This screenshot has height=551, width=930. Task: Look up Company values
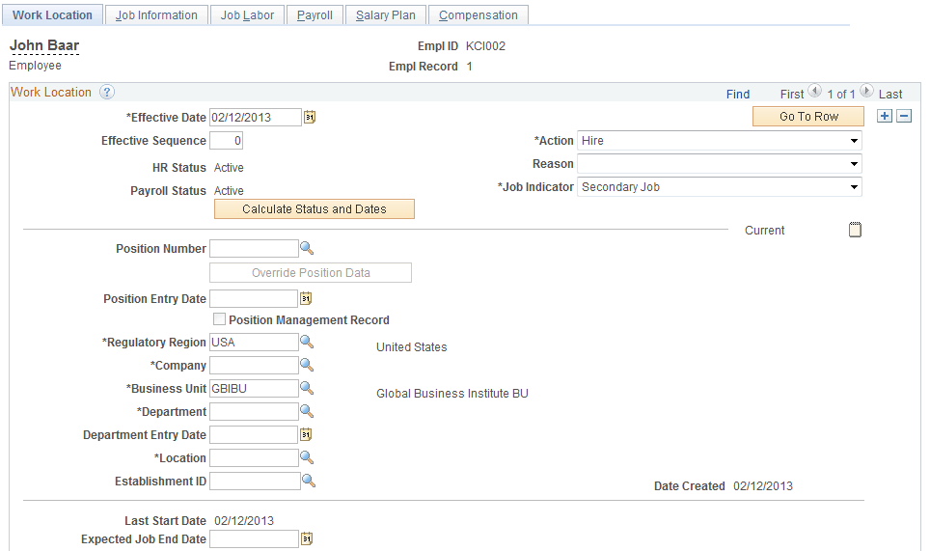pos(307,365)
